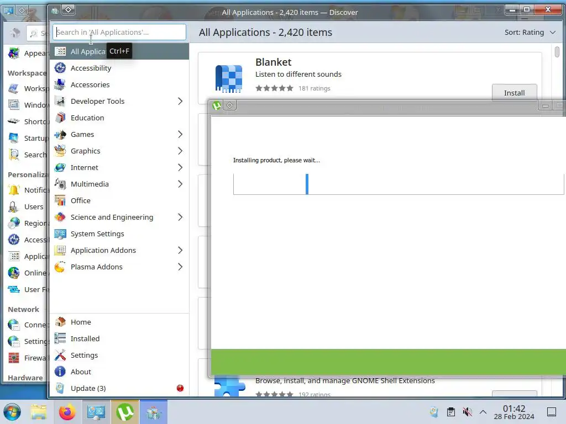The image size is (566, 424).
Task: Open Accessibility category in Discover
Action: 119,68
